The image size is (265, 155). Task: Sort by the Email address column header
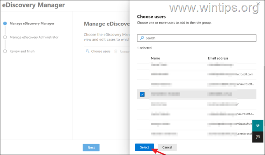tap(218, 58)
